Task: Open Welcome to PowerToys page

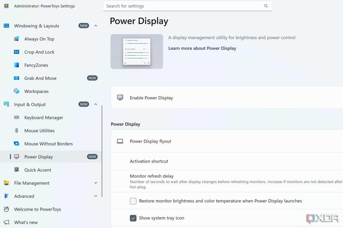Action: point(51,209)
